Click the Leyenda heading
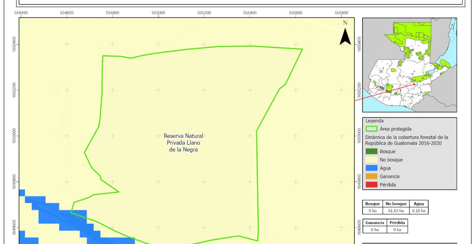The image size is (476, 244). click(x=374, y=121)
